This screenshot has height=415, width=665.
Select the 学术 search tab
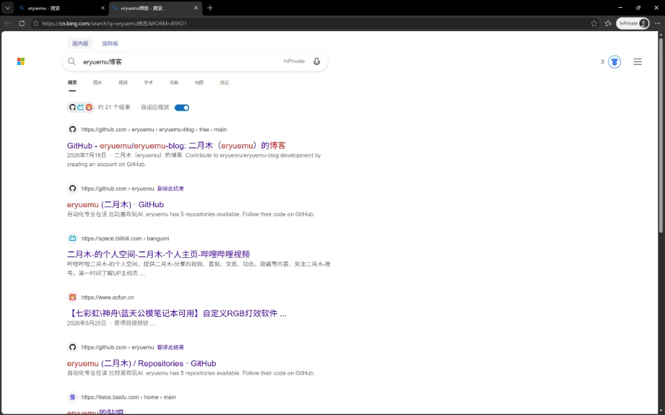click(x=149, y=82)
